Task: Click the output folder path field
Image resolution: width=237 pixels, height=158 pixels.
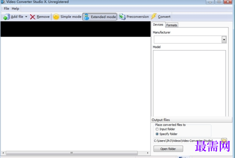Action: tap(187, 141)
